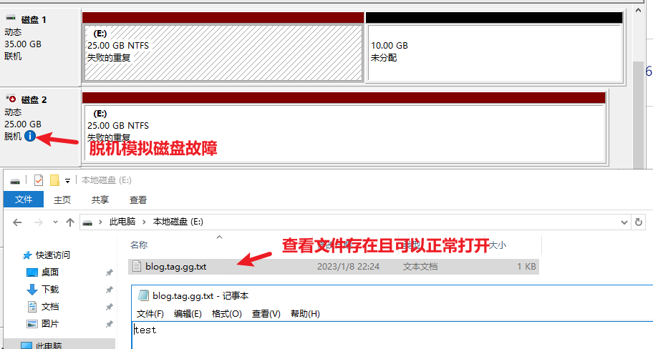This screenshot has height=349, width=653.
Task: Open the Pictures (图片) quick access item
Action: (x=50, y=324)
